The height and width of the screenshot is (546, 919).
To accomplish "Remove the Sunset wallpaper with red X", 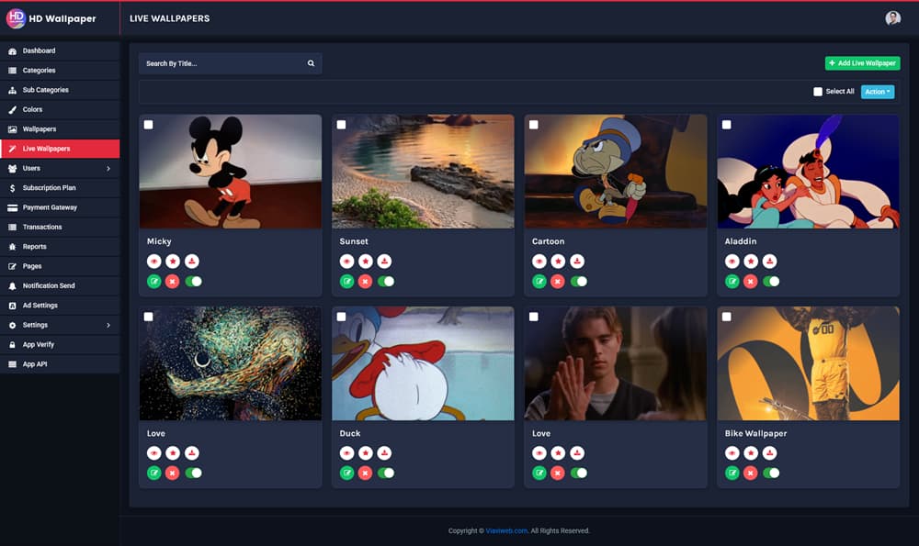I will pos(365,282).
